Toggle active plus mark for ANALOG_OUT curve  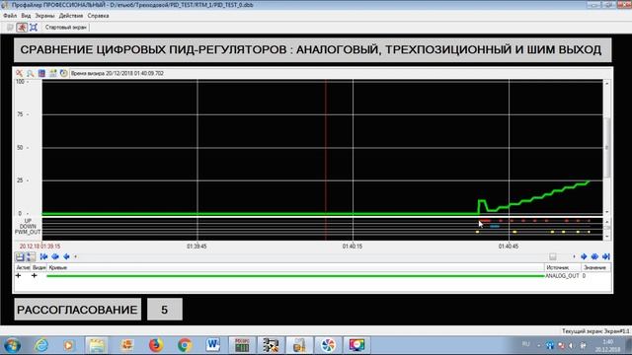pyautogui.click(x=18, y=276)
